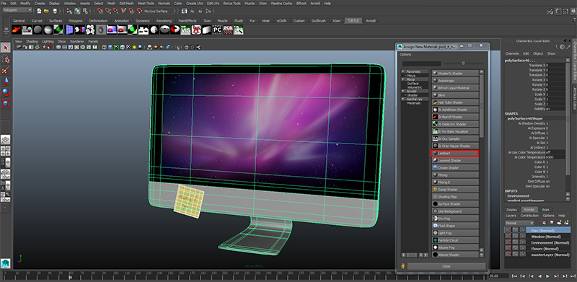Click the lock icon beside Close button
Image resolution: width=577 pixels, height=282 pixels.
click(x=403, y=266)
